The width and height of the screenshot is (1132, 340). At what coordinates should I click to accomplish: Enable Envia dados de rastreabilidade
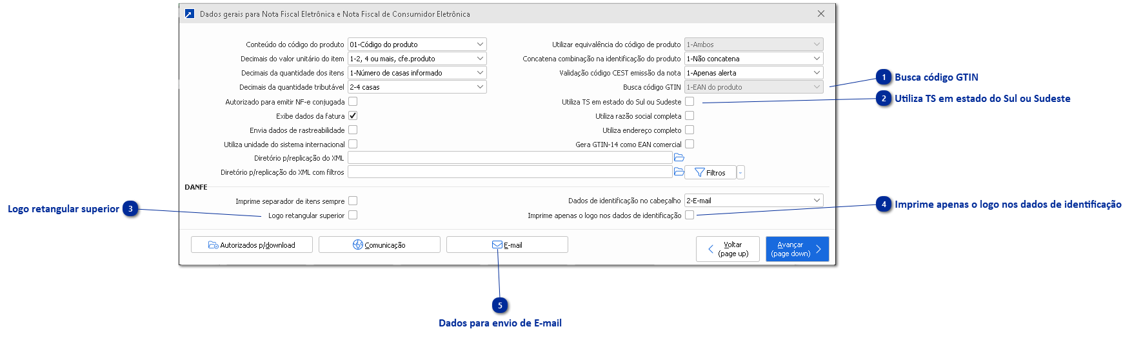coord(353,130)
